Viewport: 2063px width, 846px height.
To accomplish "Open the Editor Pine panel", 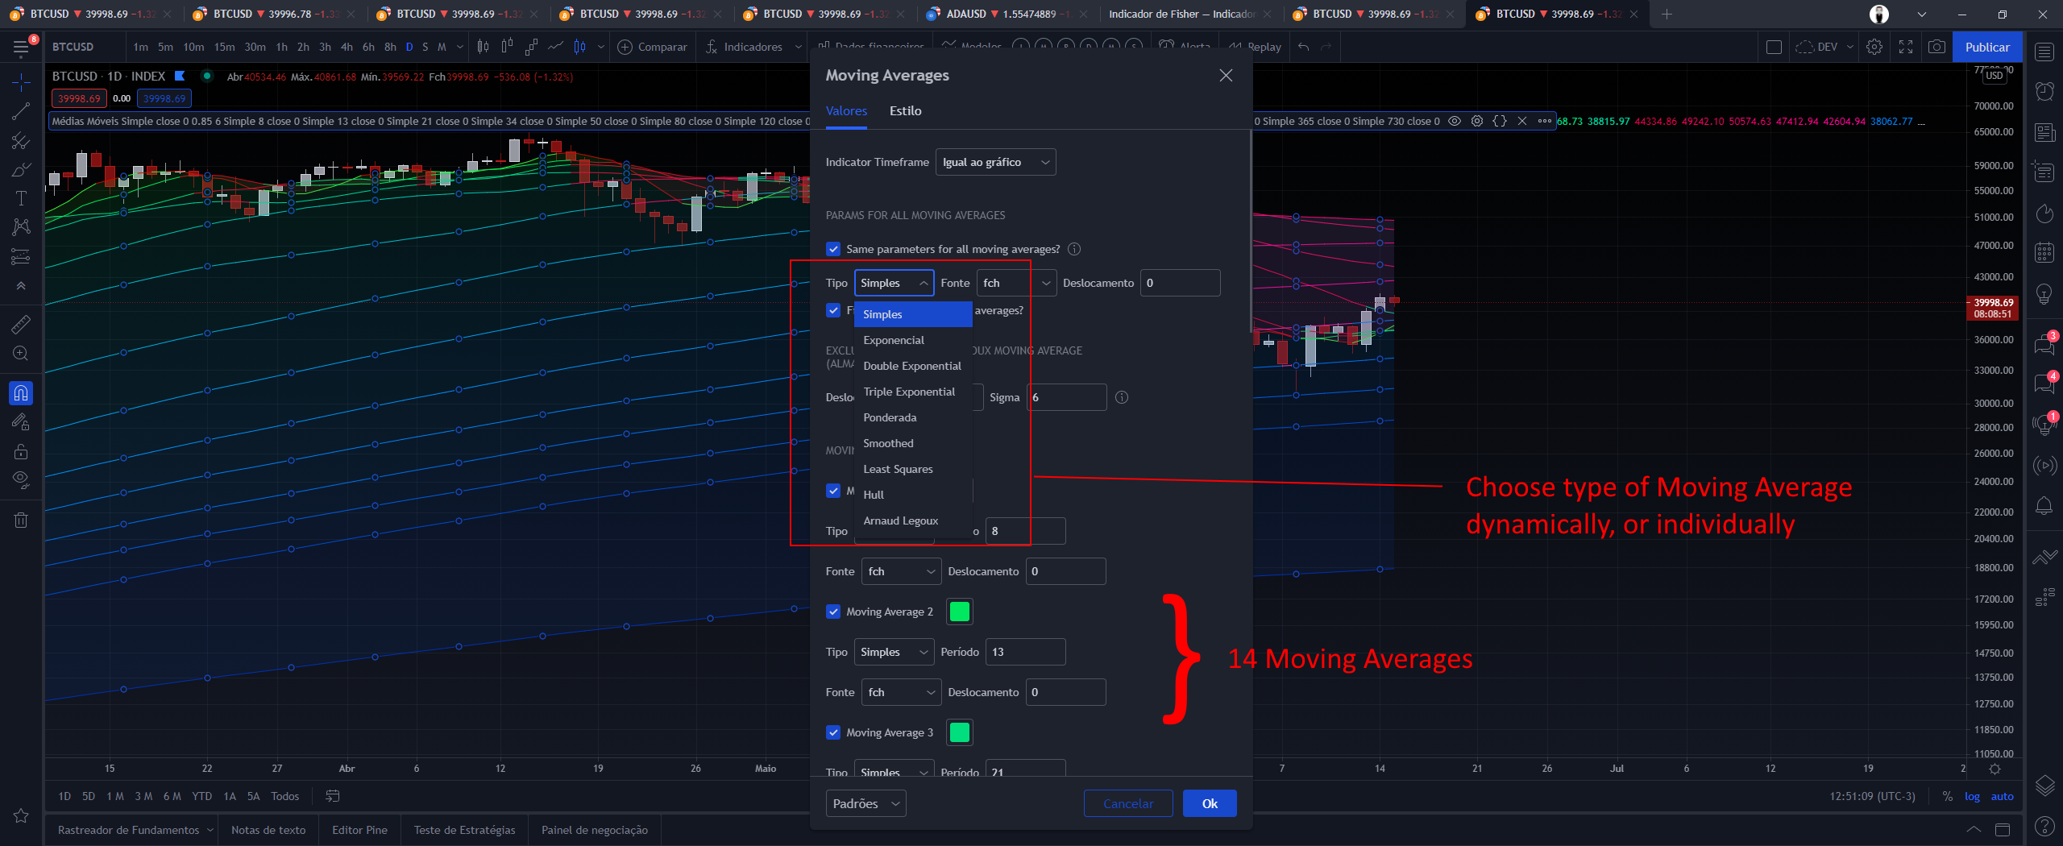I will 359,830.
